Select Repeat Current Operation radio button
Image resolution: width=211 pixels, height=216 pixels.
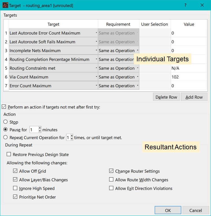6,137
